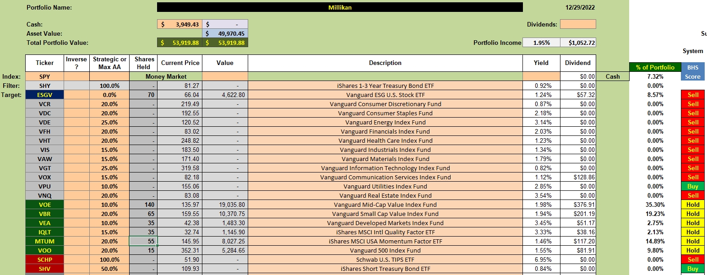The image size is (707, 275).
Task: Click the Ticker column header
Action: tap(44, 63)
